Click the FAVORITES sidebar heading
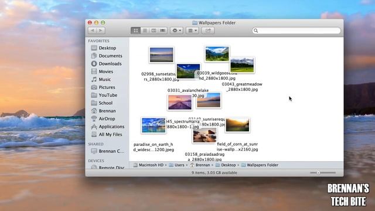 (98, 41)
